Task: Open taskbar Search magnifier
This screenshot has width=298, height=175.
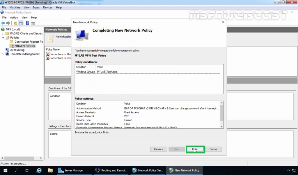Action: 17,170
